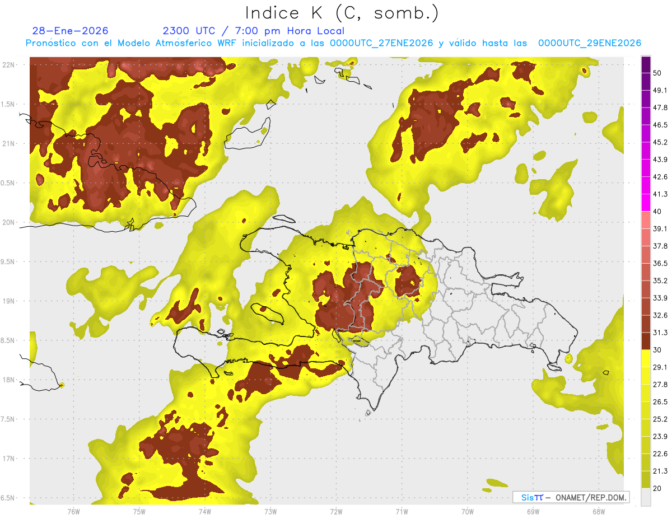Click the colorbar value "22.6"

click(x=660, y=454)
